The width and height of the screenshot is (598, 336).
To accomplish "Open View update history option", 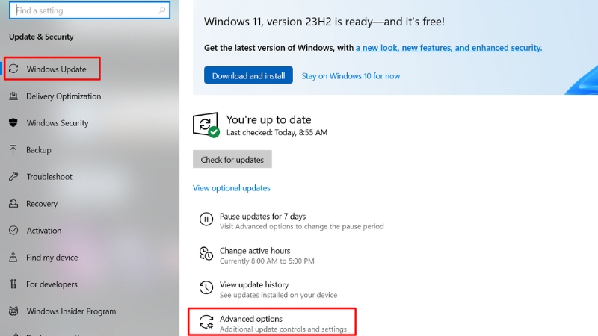I will point(268,290).
